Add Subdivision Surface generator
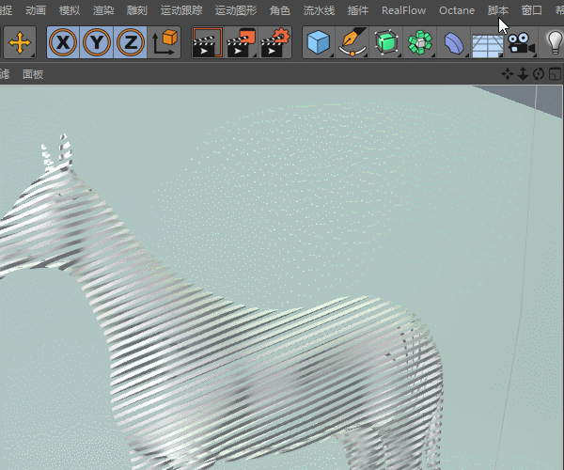 [x=386, y=42]
